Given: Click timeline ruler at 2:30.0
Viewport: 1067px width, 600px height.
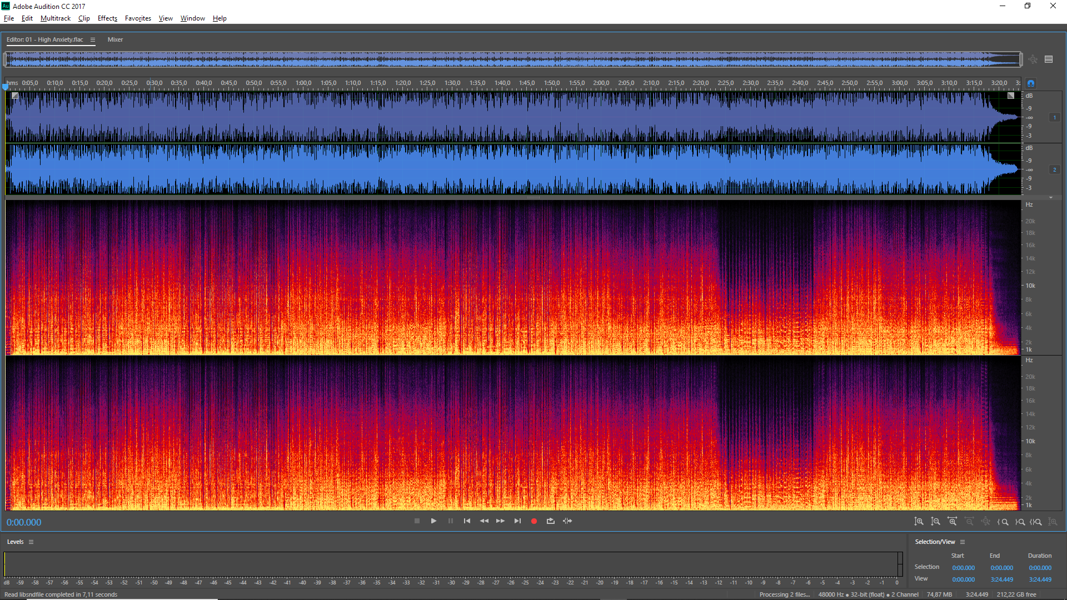Looking at the screenshot, I should 750,83.
